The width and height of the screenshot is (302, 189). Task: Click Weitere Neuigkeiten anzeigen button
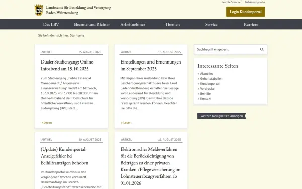click(221, 116)
